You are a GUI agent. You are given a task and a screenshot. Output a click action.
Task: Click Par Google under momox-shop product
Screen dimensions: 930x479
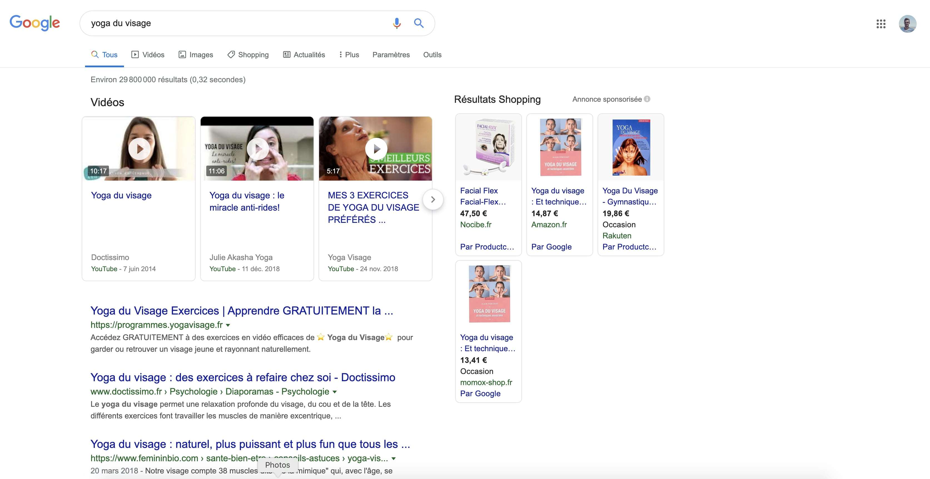tap(480, 393)
